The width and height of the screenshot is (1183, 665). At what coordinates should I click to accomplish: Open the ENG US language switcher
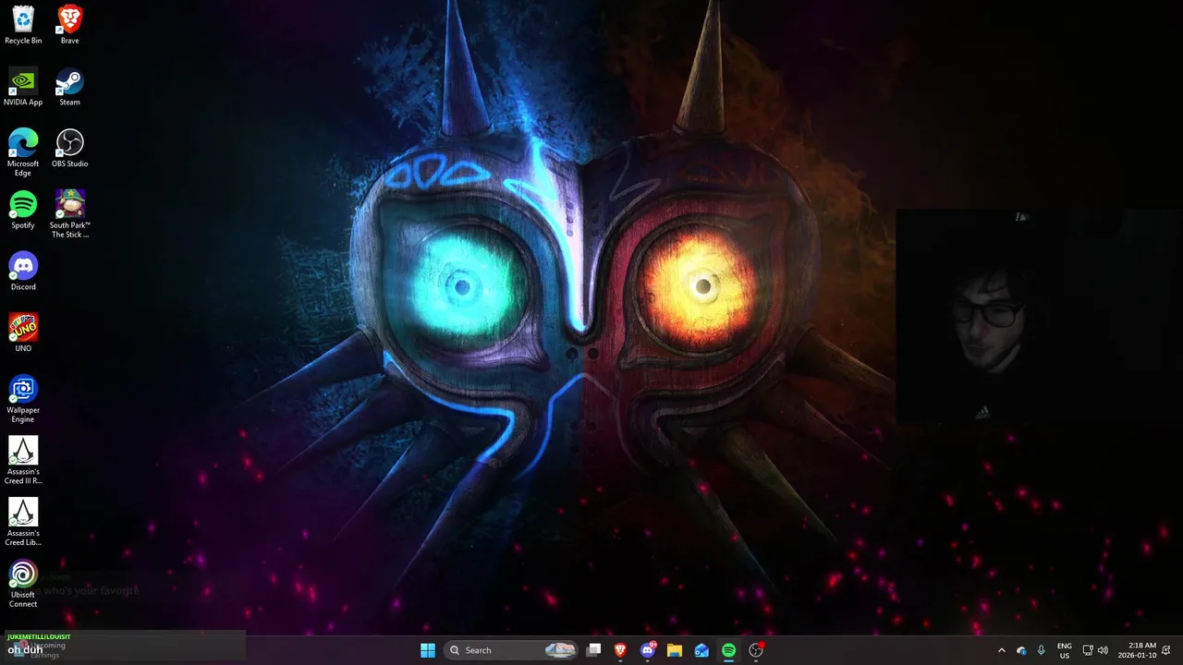(1065, 650)
